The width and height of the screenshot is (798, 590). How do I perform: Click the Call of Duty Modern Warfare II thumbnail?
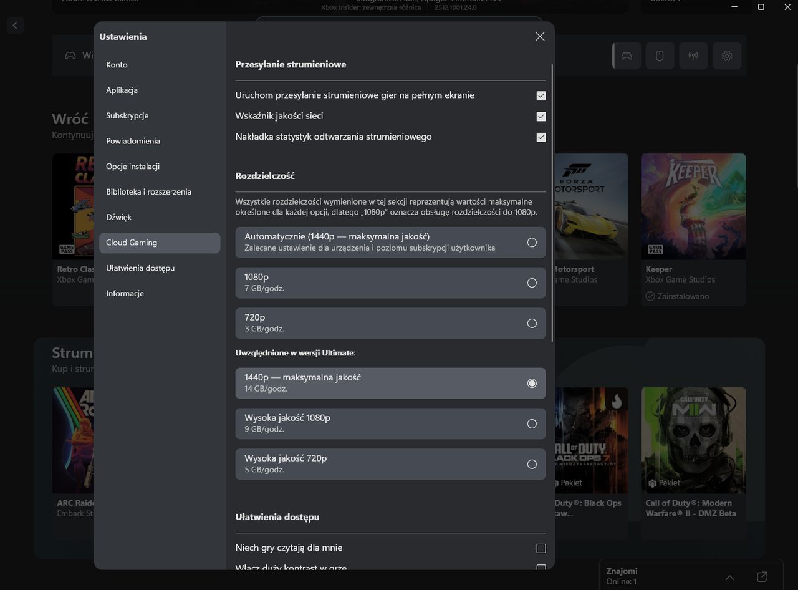[x=693, y=440]
